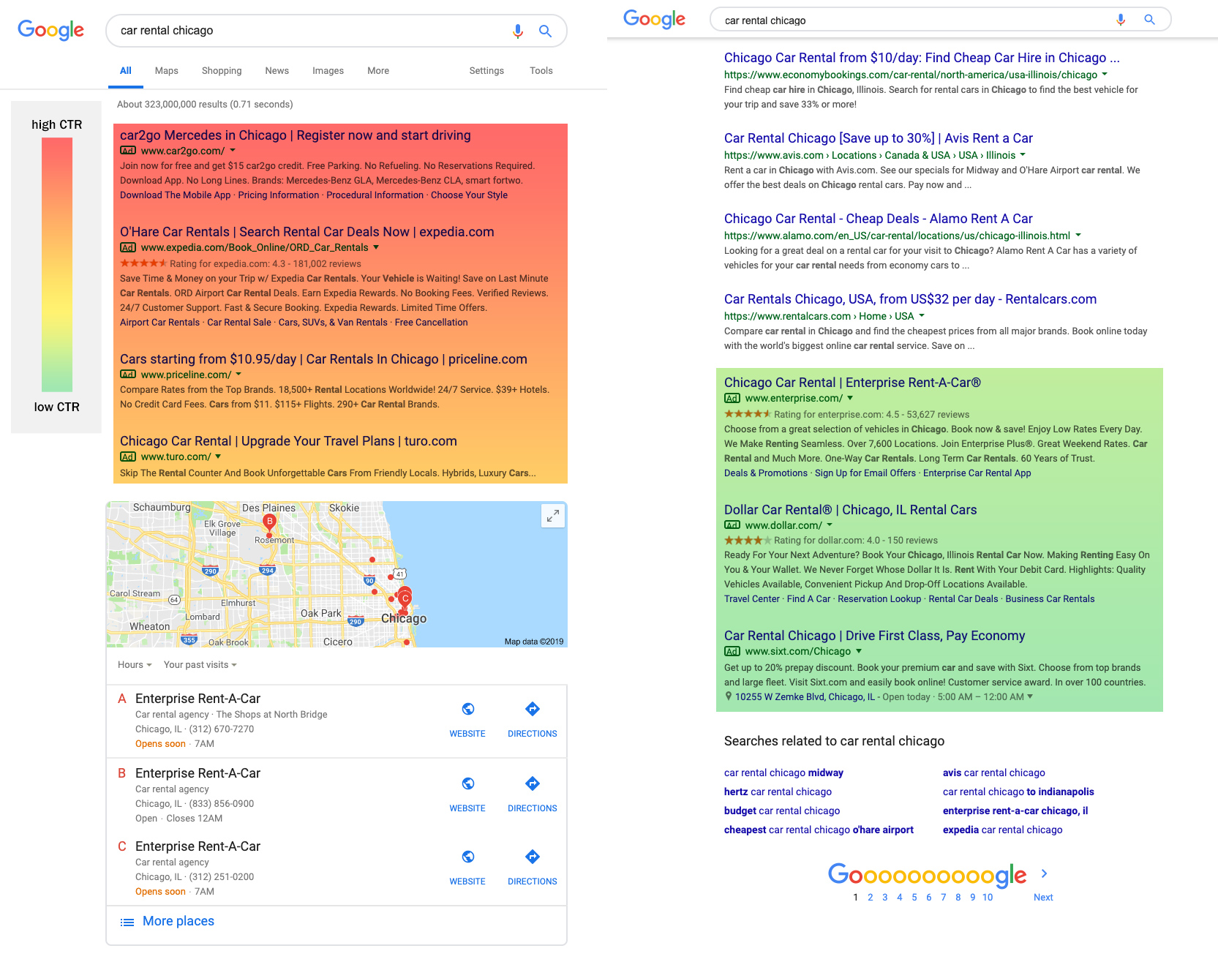
Task: Open Chicago Car Rental turo.com ad
Action: coord(288,441)
